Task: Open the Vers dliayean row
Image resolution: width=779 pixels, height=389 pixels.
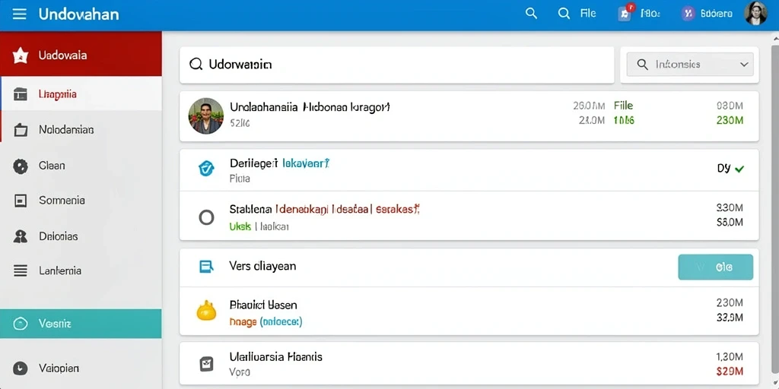Action: (469, 267)
